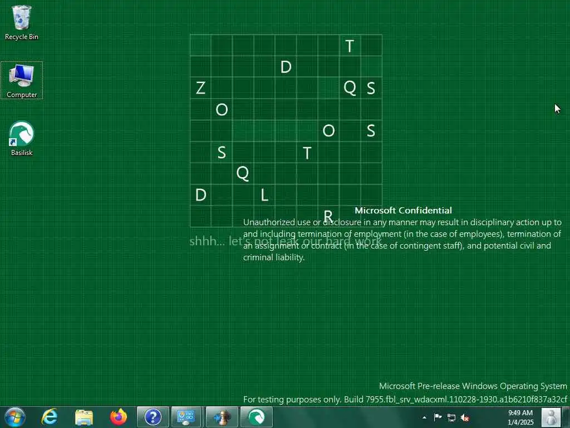Switch to the Basilisk browser taskbar button

[x=256, y=417]
